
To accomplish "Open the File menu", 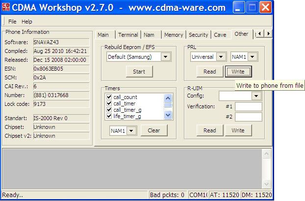I will pyautogui.click(x=12, y=22).
